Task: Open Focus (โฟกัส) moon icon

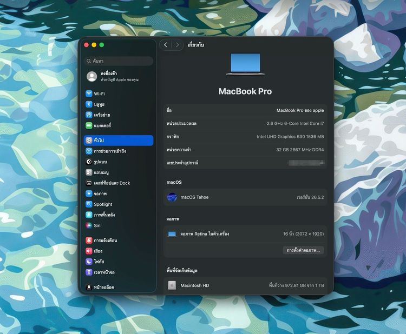Action: 89,262
